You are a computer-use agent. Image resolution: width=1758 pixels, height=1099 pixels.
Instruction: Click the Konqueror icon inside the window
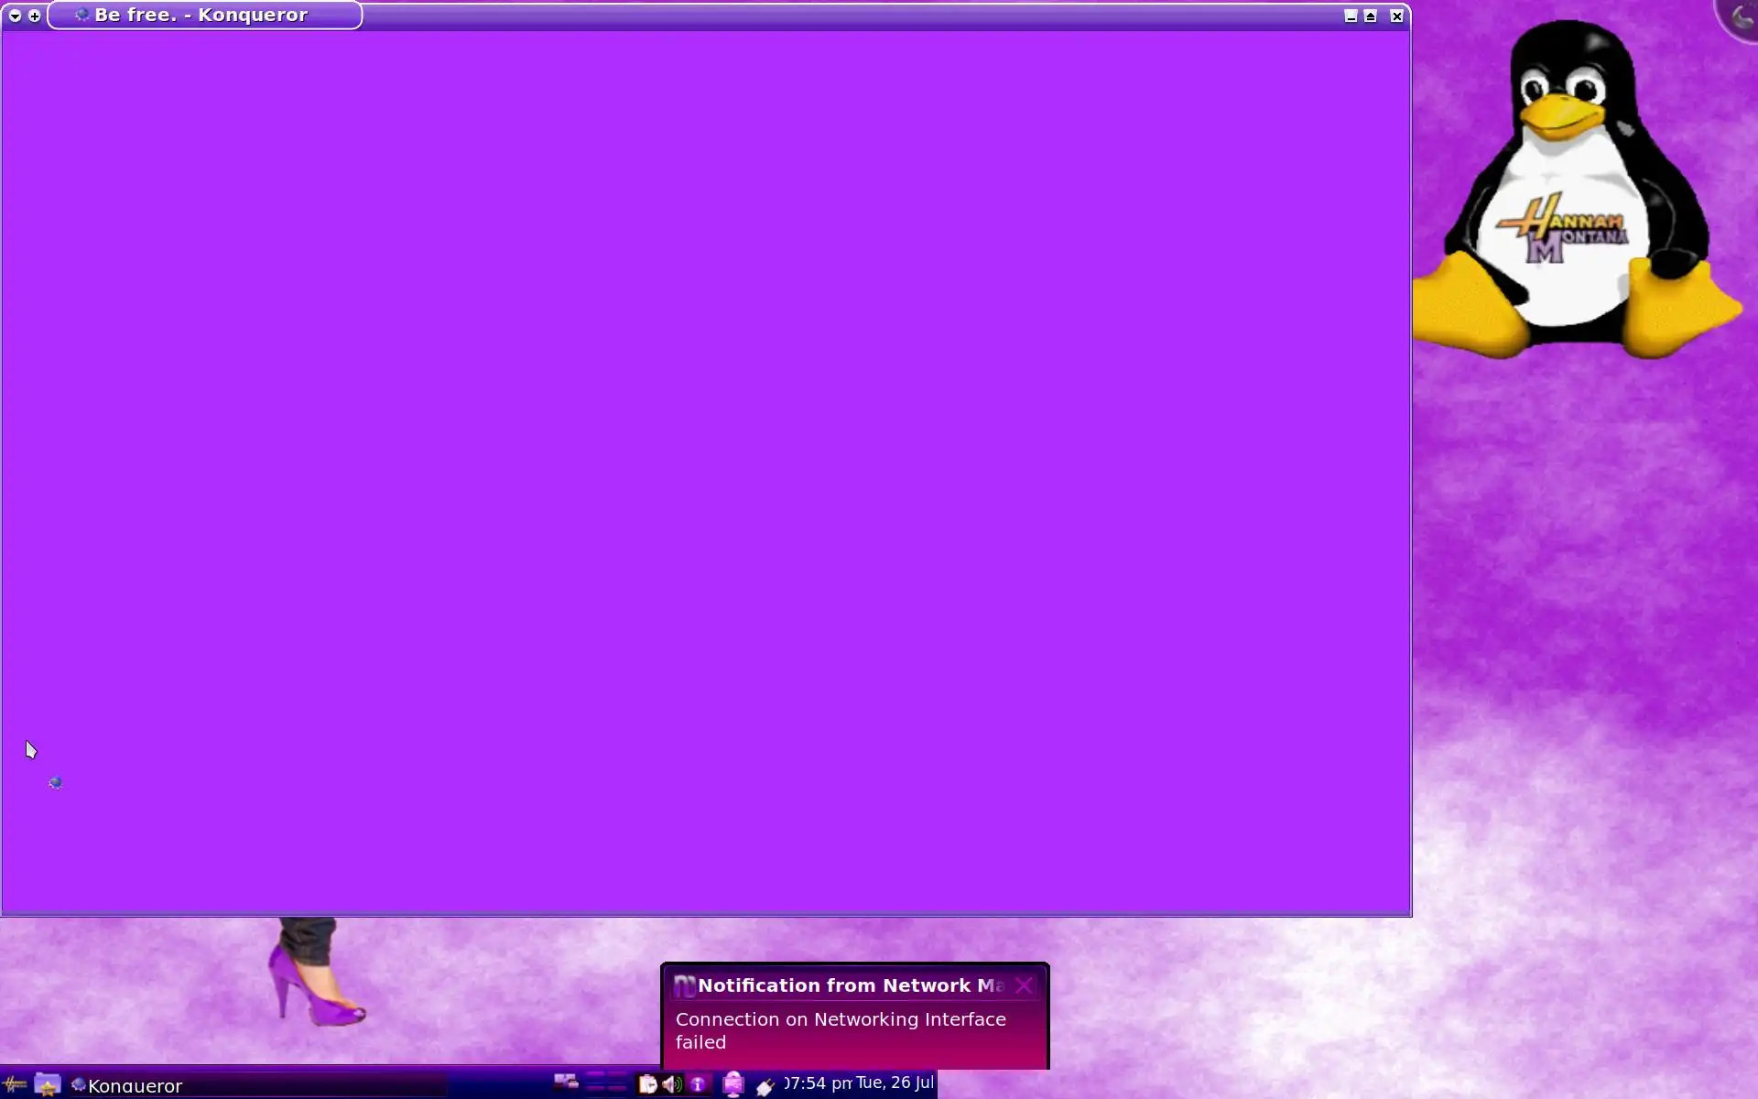[x=56, y=782]
